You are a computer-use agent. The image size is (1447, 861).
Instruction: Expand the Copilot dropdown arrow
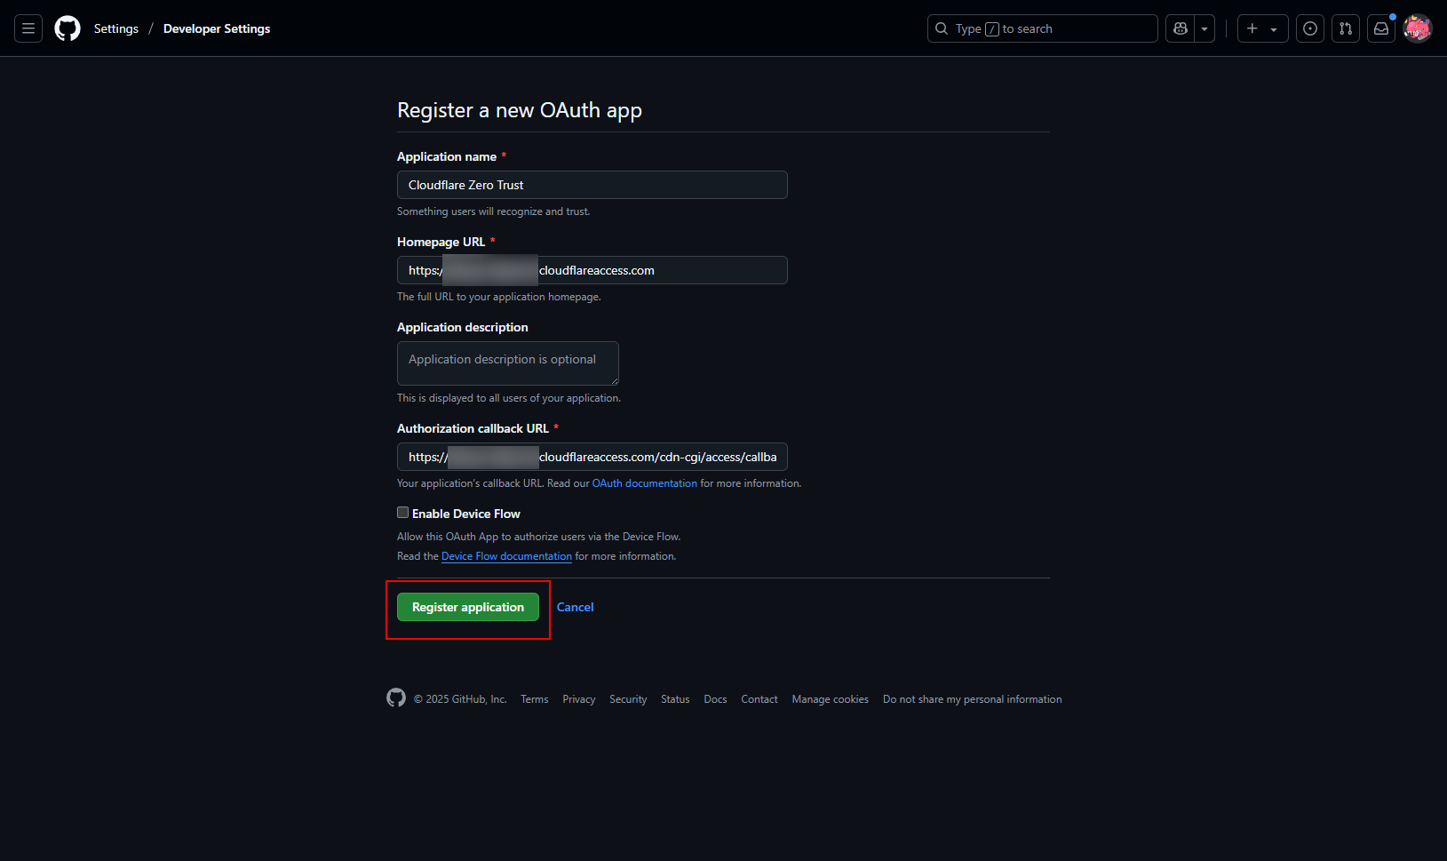click(1205, 28)
